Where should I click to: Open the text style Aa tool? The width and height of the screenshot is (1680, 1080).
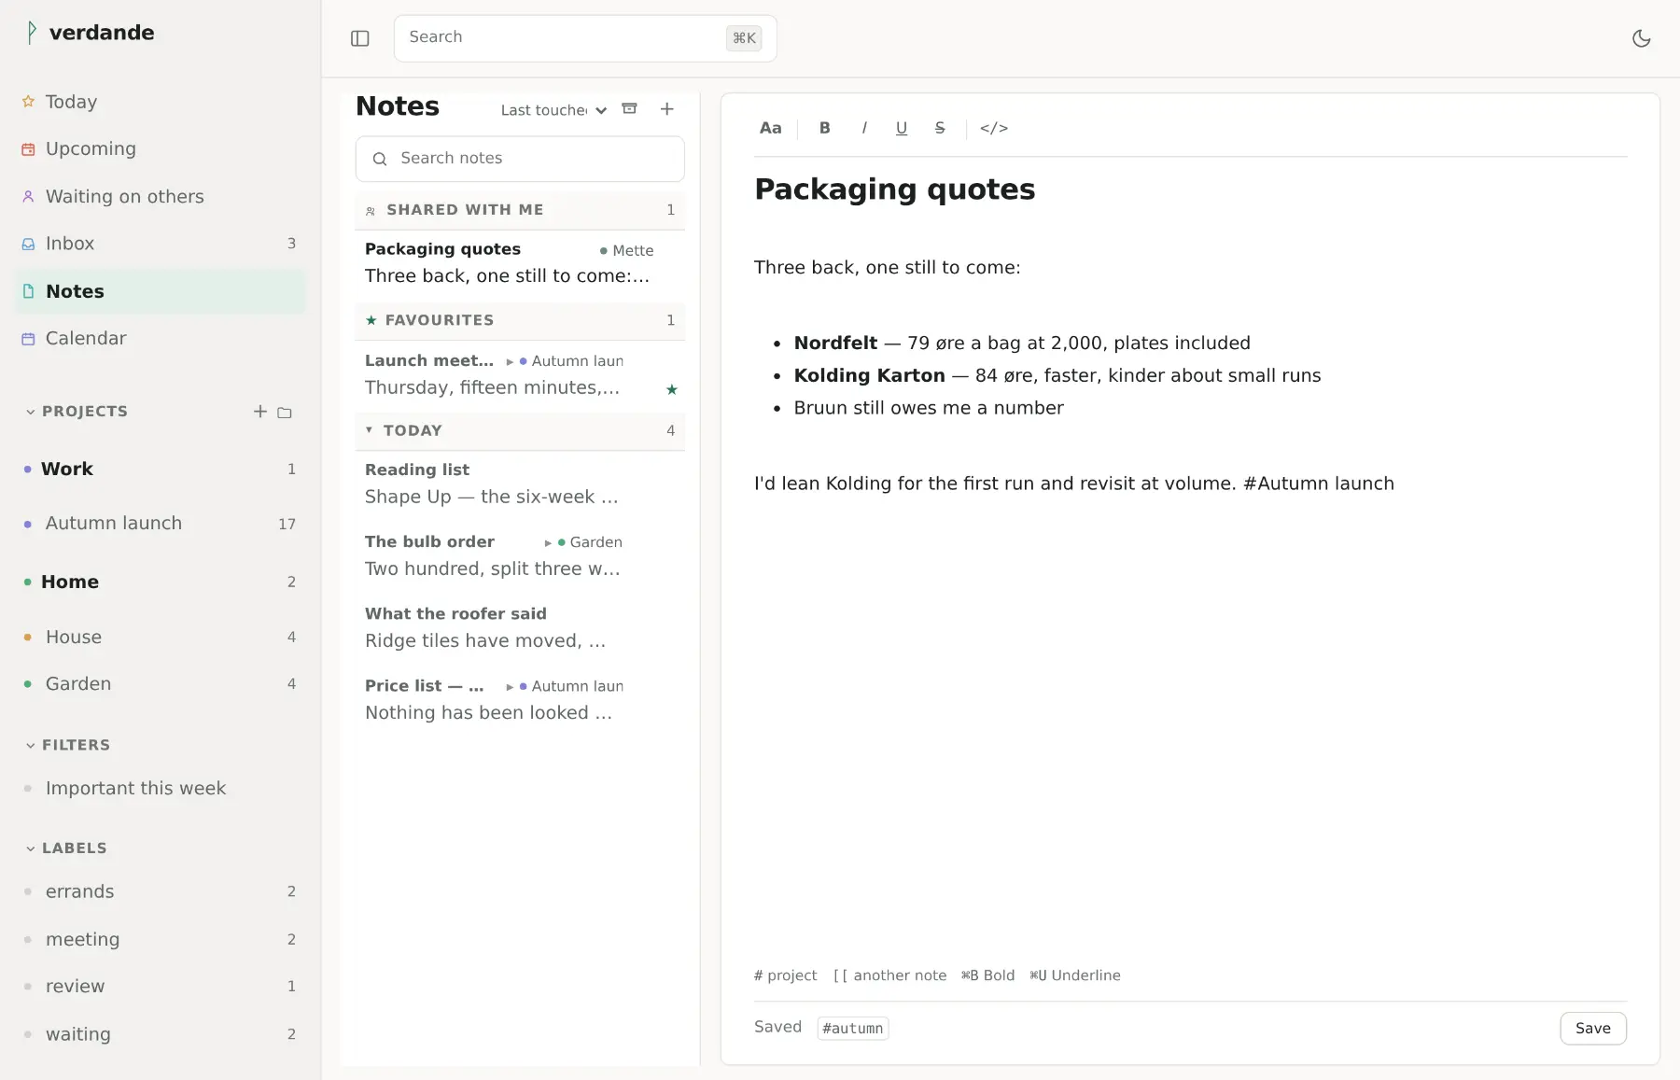pos(770,128)
